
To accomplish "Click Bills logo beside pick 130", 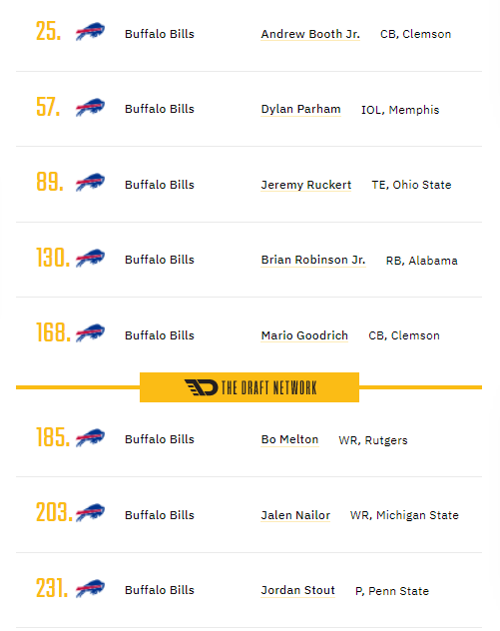I will tap(90, 258).
